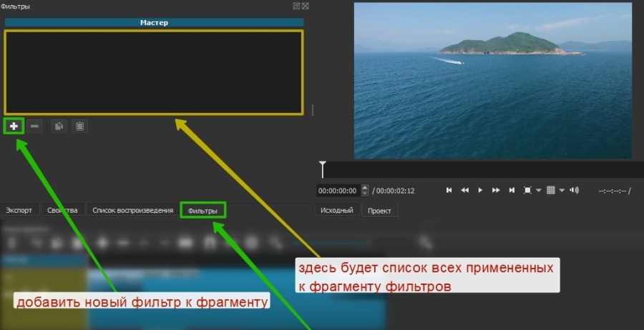Toggle the player grid overlay

pyautogui.click(x=551, y=190)
